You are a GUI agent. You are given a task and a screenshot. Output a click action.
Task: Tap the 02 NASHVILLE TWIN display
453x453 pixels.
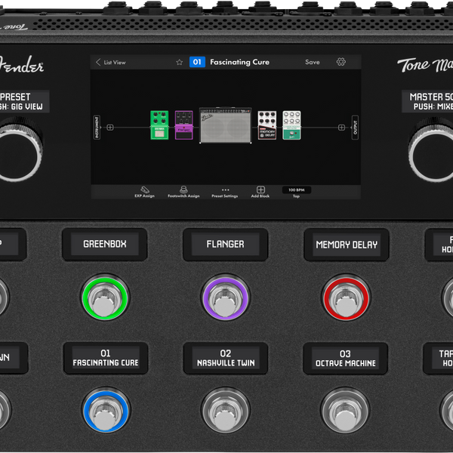coord(226,358)
